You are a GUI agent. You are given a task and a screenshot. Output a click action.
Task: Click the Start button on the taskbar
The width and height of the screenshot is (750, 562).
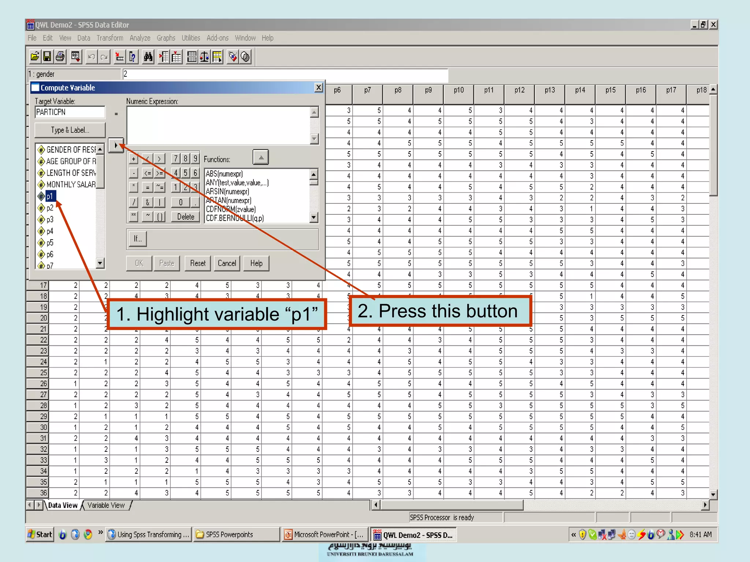point(40,535)
